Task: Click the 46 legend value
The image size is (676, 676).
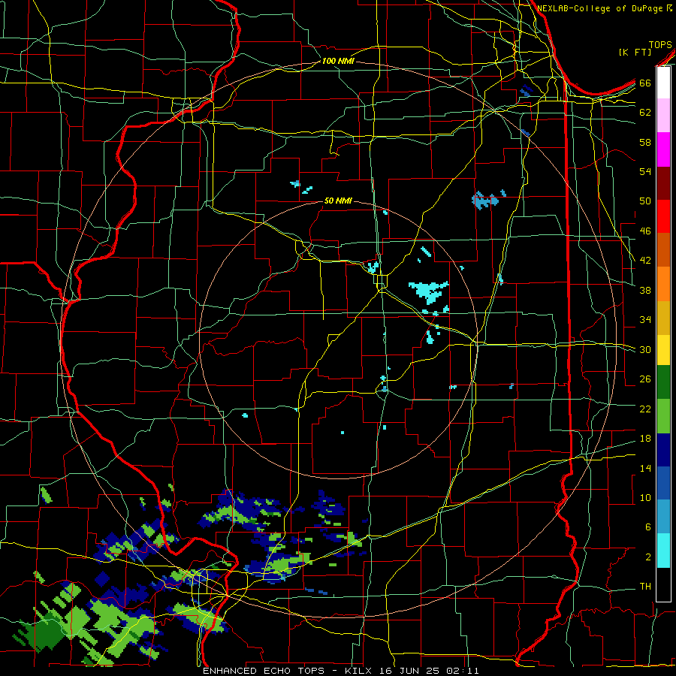Action: click(x=645, y=231)
